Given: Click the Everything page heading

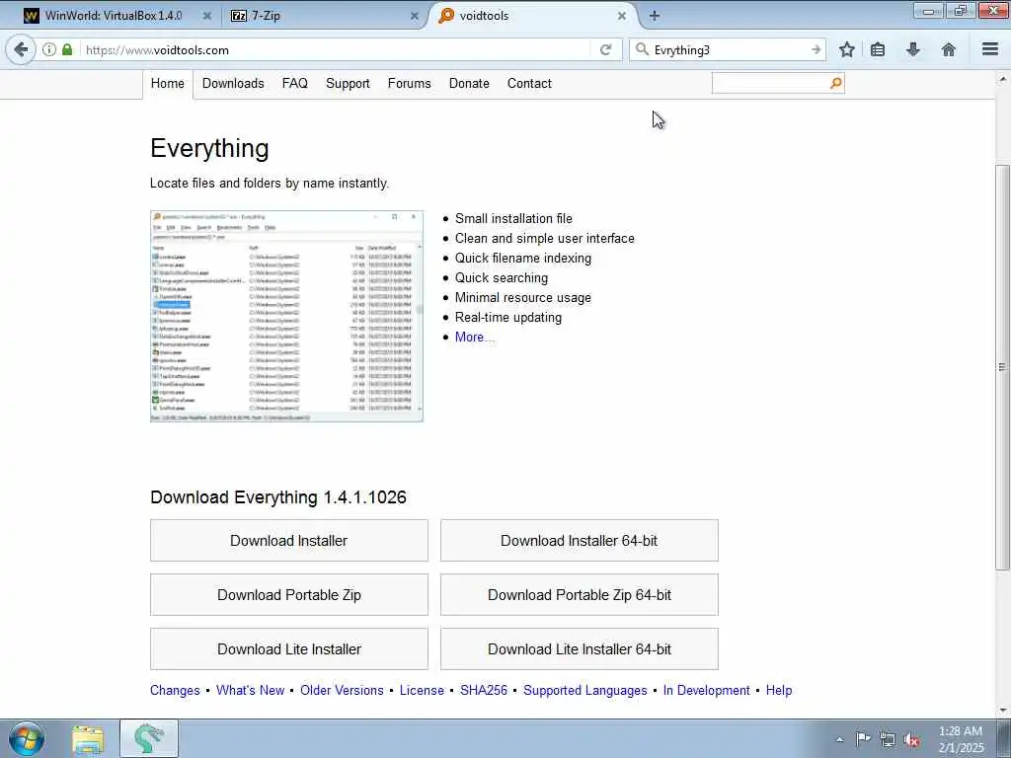Looking at the screenshot, I should 209,148.
